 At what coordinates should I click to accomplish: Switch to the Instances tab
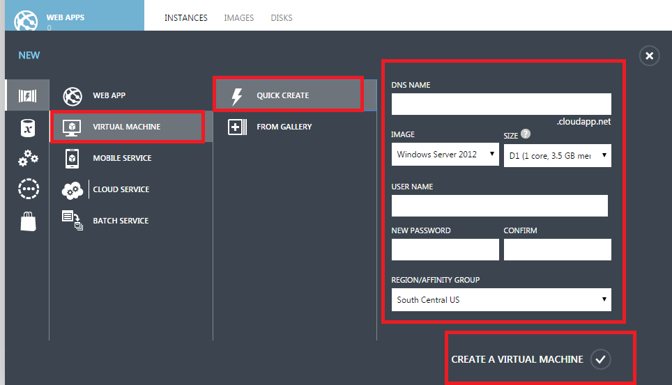pyautogui.click(x=186, y=18)
